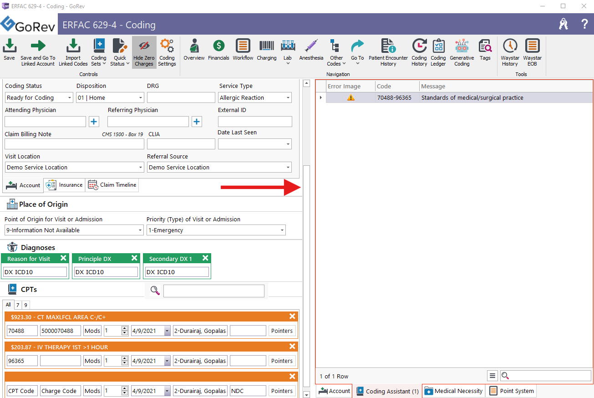This screenshot has height=398, width=594.
Task: Click Pointers button for CPT 96365
Action: point(282,361)
